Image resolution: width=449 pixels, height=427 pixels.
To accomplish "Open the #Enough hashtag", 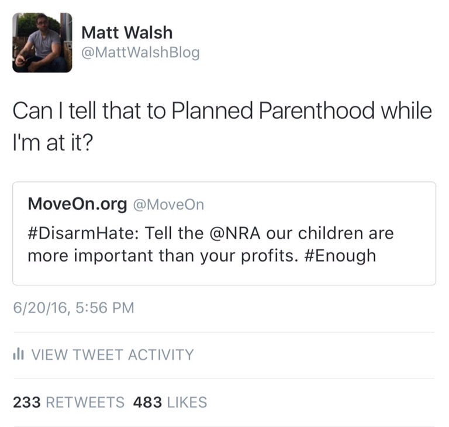I will pos(340,256).
